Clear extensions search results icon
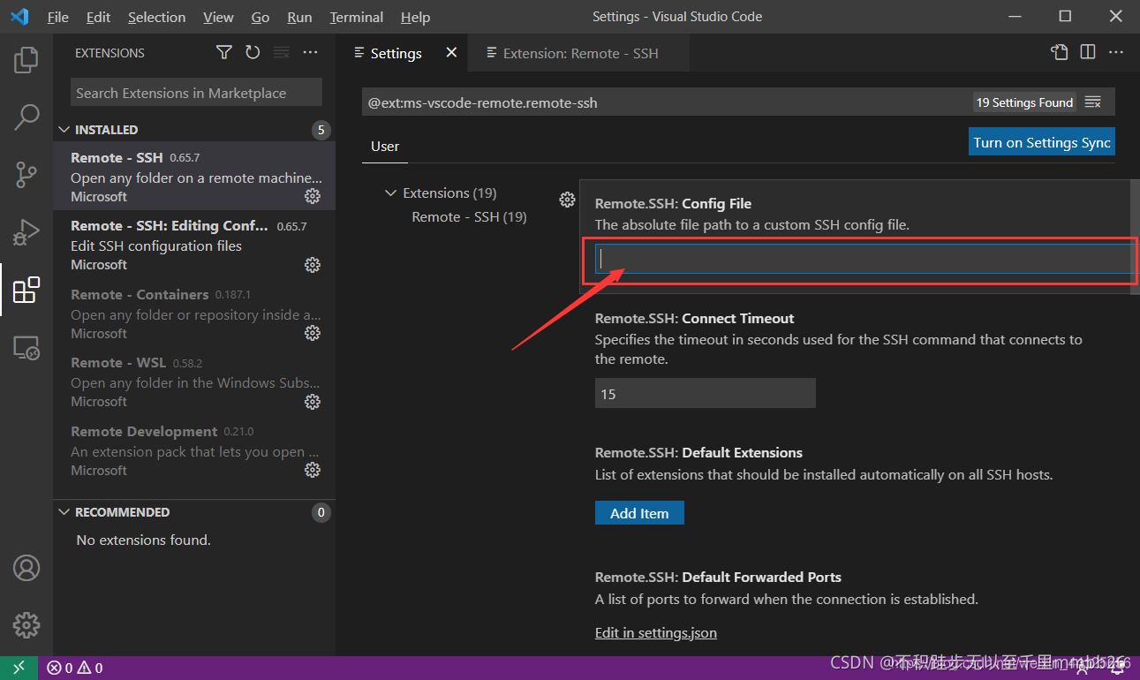The image size is (1140, 680). (281, 53)
